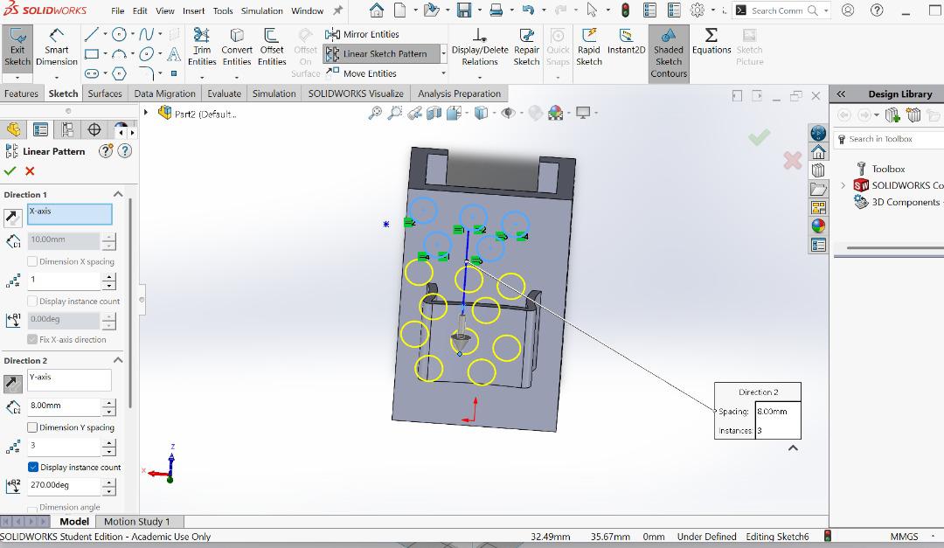The width and height of the screenshot is (944, 548).
Task: Reverse Direction 1 with the arrow toggle
Action: (12, 218)
